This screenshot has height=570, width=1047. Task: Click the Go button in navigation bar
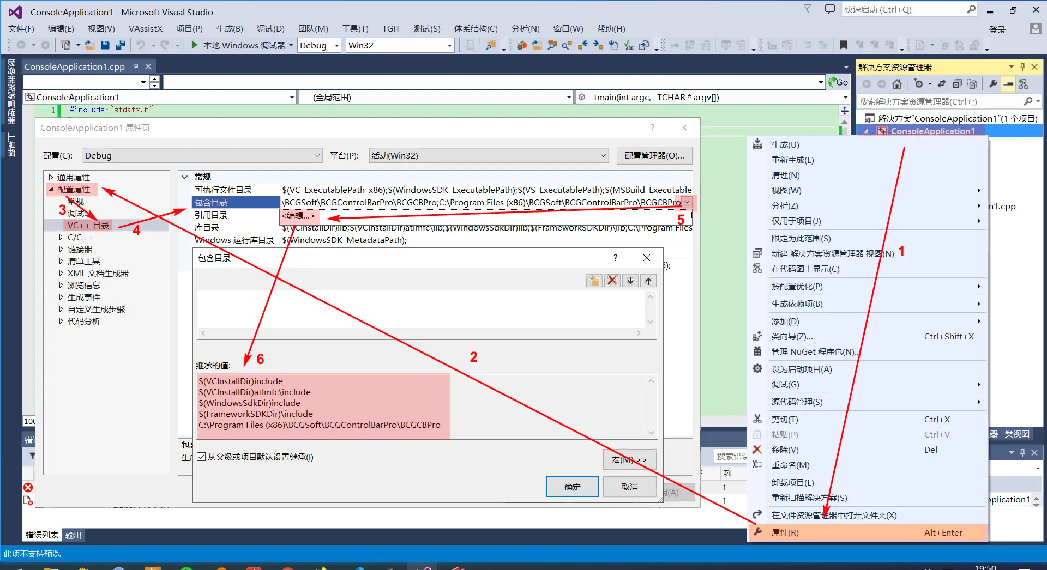(x=838, y=82)
